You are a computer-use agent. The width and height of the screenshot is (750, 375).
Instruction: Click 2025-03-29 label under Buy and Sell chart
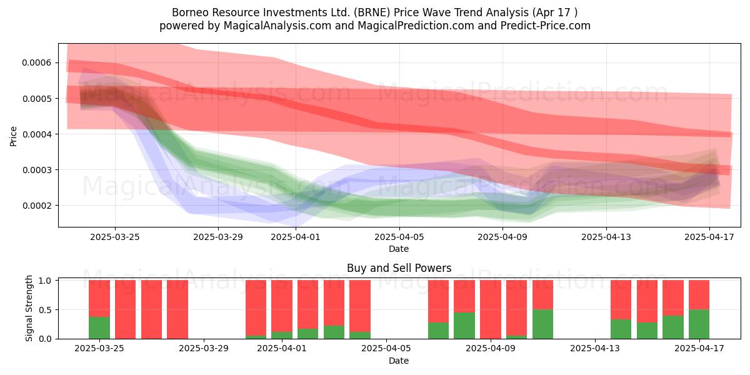203,349
